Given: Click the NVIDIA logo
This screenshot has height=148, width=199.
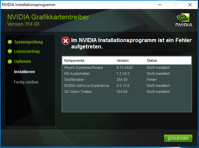Looking at the screenshot, I should tap(184, 20).
